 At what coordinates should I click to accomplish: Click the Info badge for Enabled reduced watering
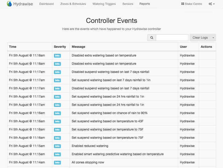click(57, 146)
